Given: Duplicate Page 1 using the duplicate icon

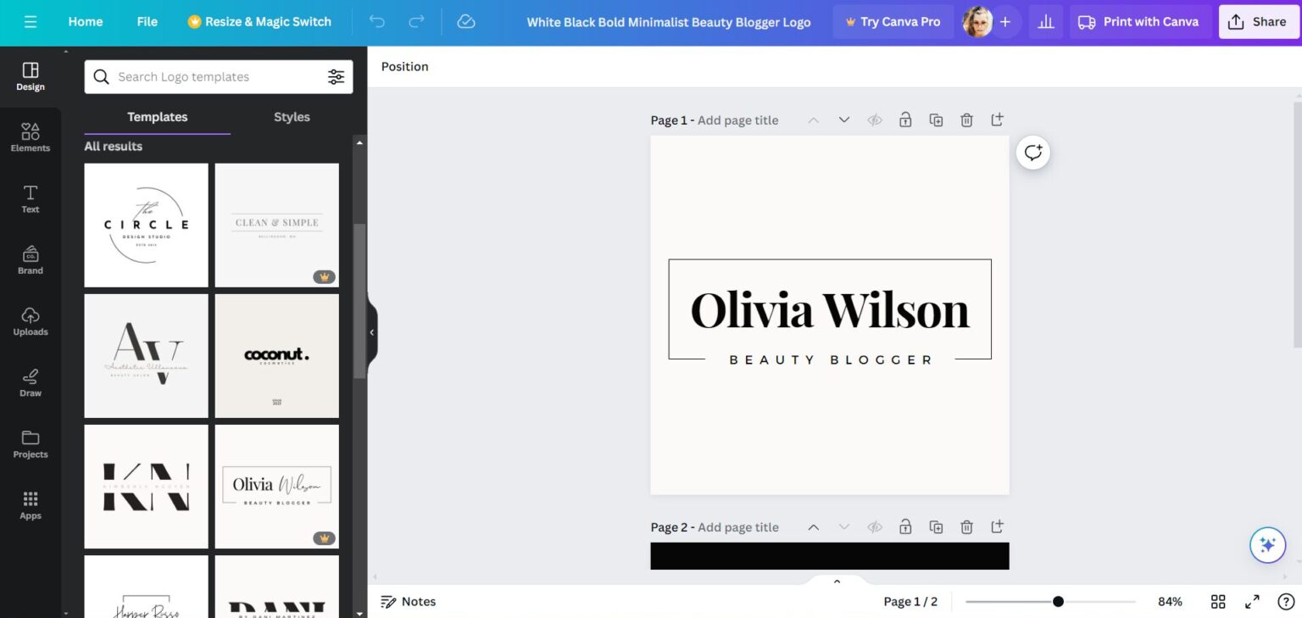Looking at the screenshot, I should point(936,120).
